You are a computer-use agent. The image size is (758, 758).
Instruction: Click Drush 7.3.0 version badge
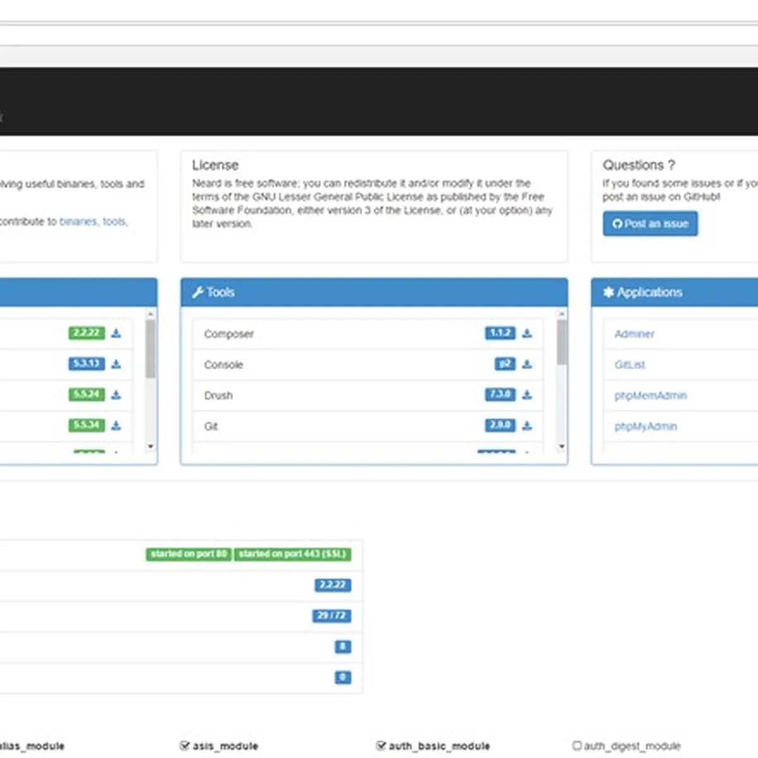click(500, 395)
